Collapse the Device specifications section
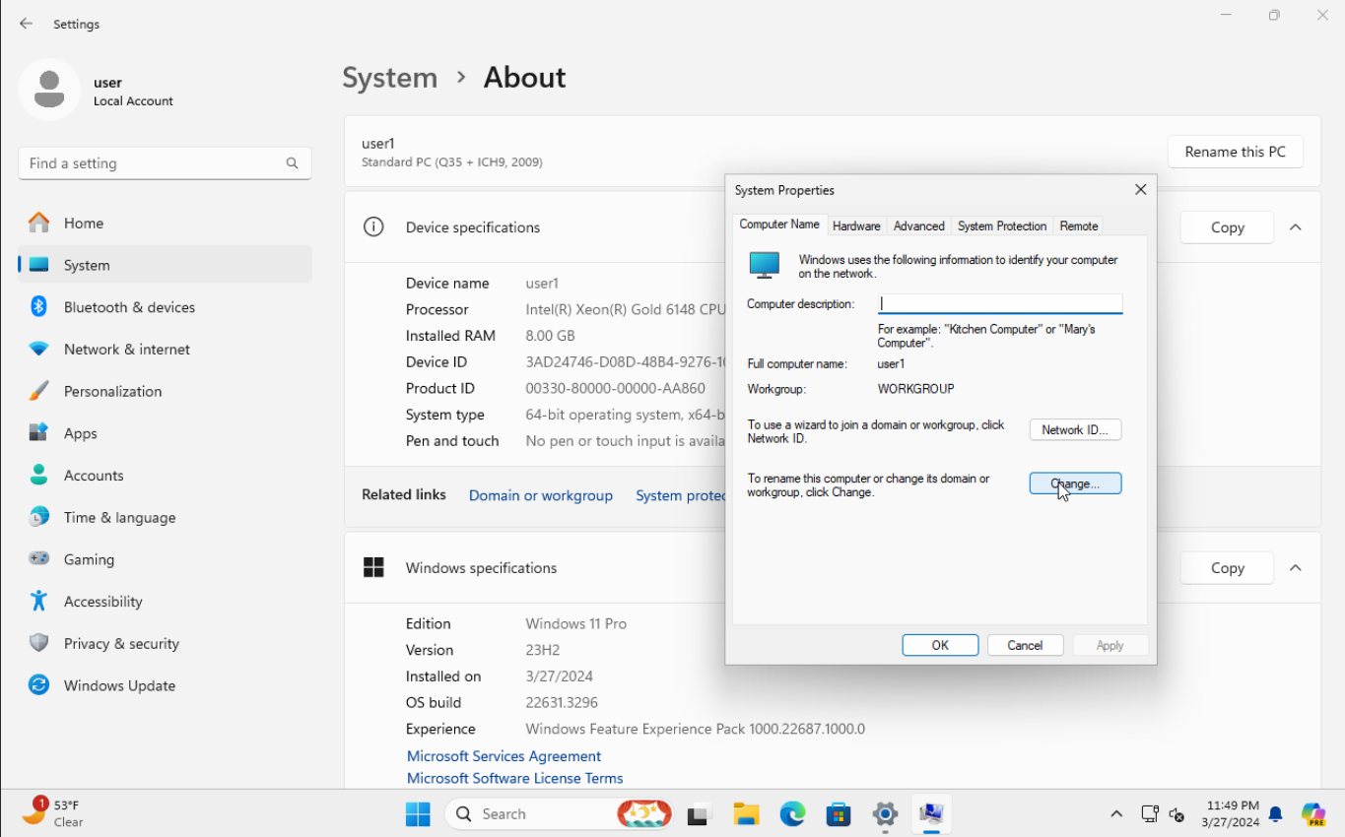Viewport: 1345px width, 837px height. tap(1296, 227)
